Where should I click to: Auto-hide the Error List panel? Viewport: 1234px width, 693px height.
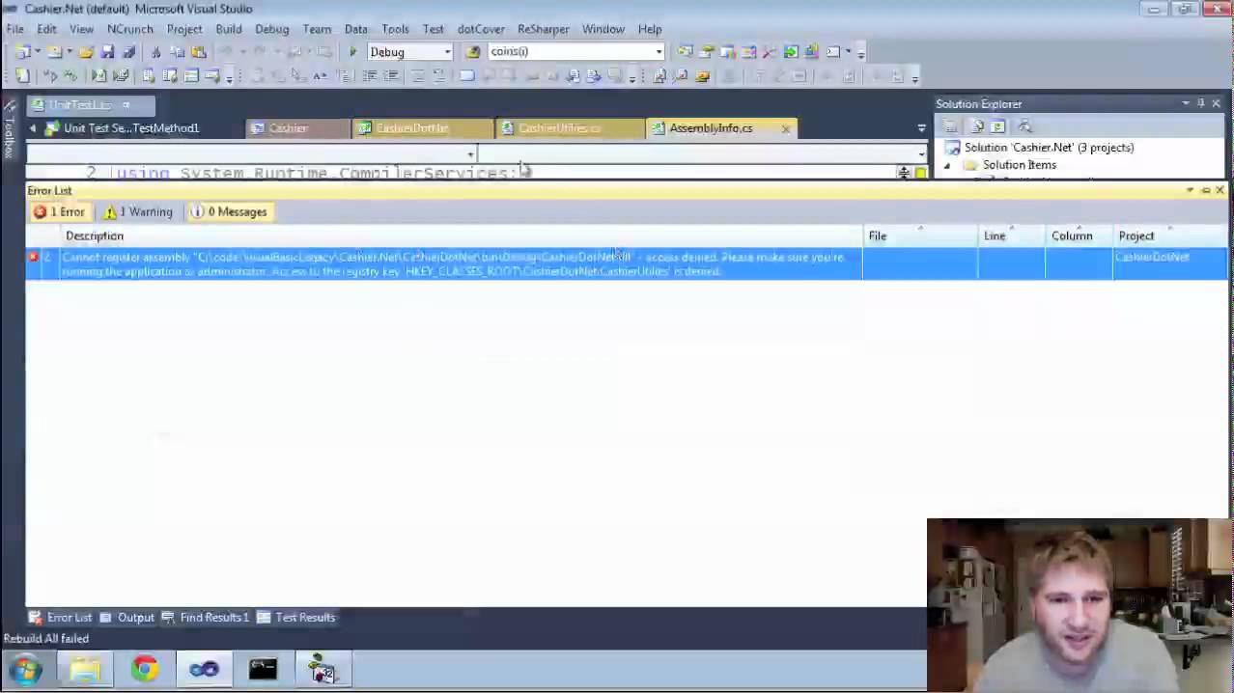1205,190
